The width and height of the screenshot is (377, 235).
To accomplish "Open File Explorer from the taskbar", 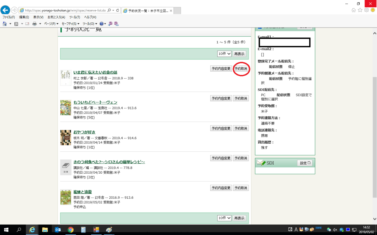I will [45, 230].
